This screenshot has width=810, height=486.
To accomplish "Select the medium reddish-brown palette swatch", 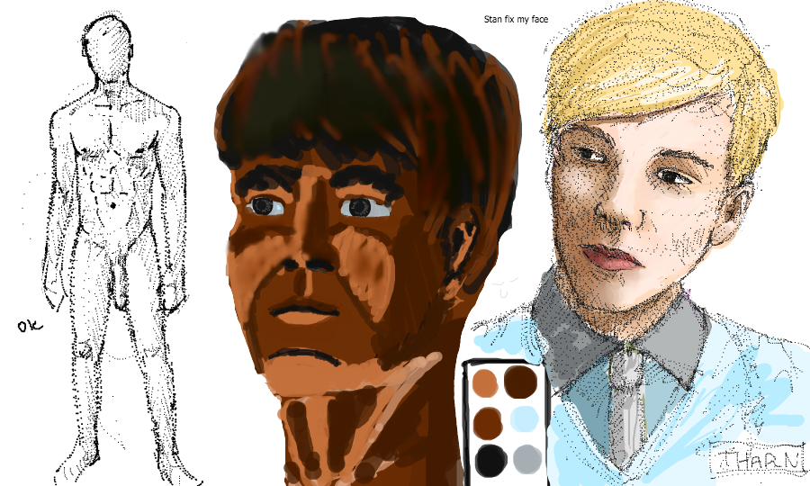I will (486, 421).
